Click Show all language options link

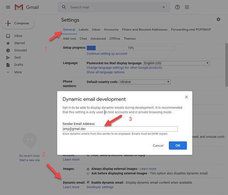click(106, 72)
